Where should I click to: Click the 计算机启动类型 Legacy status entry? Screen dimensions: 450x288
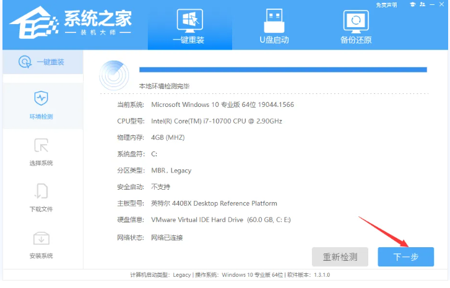coord(160,275)
